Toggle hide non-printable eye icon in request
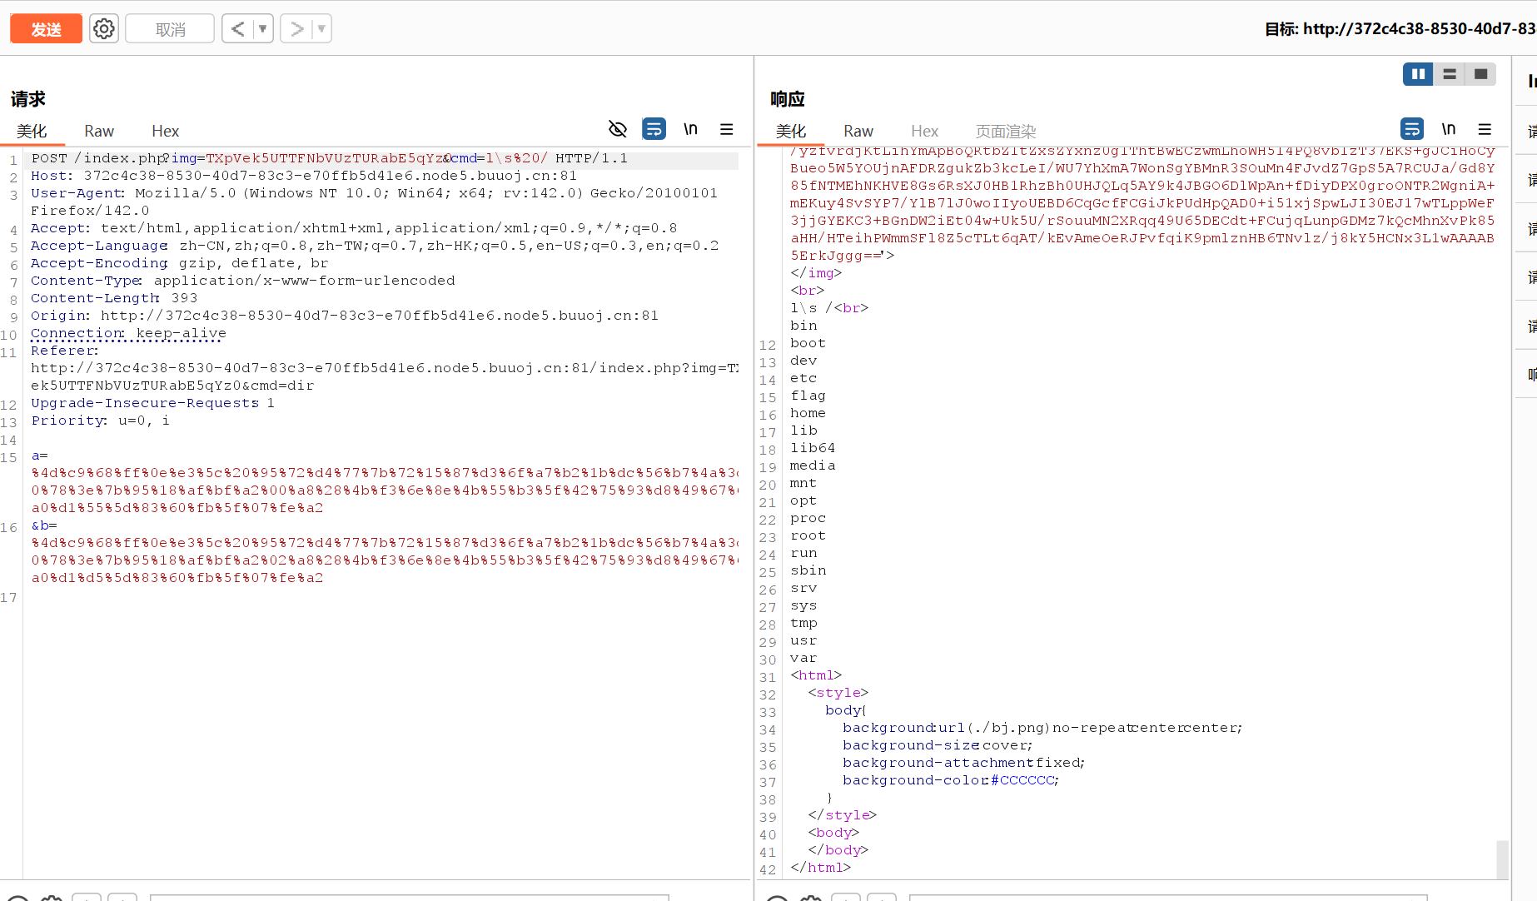Image resolution: width=1537 pixels, height=901 pixels. pos(618,129)
